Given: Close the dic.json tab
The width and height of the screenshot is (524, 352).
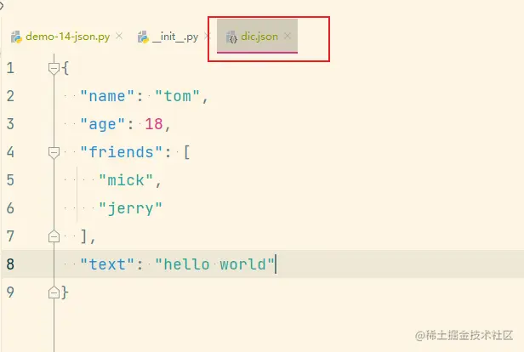Looking at the screenshot, I should coord(288,36).
